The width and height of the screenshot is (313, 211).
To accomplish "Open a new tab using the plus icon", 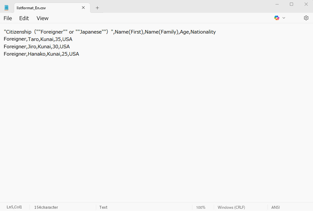I will click(x=97, y=8).
